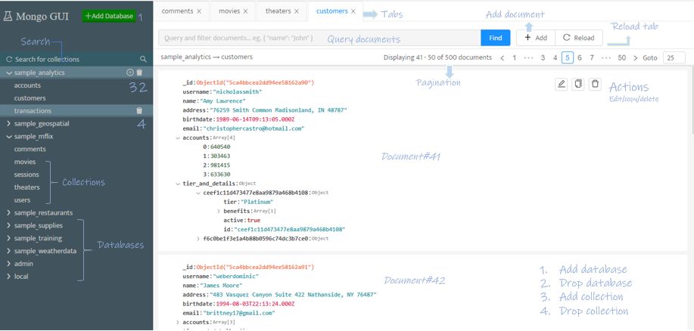Screen dimensions: 694x331
Task: Open the comments collection in sidebar
Action: 30,149
